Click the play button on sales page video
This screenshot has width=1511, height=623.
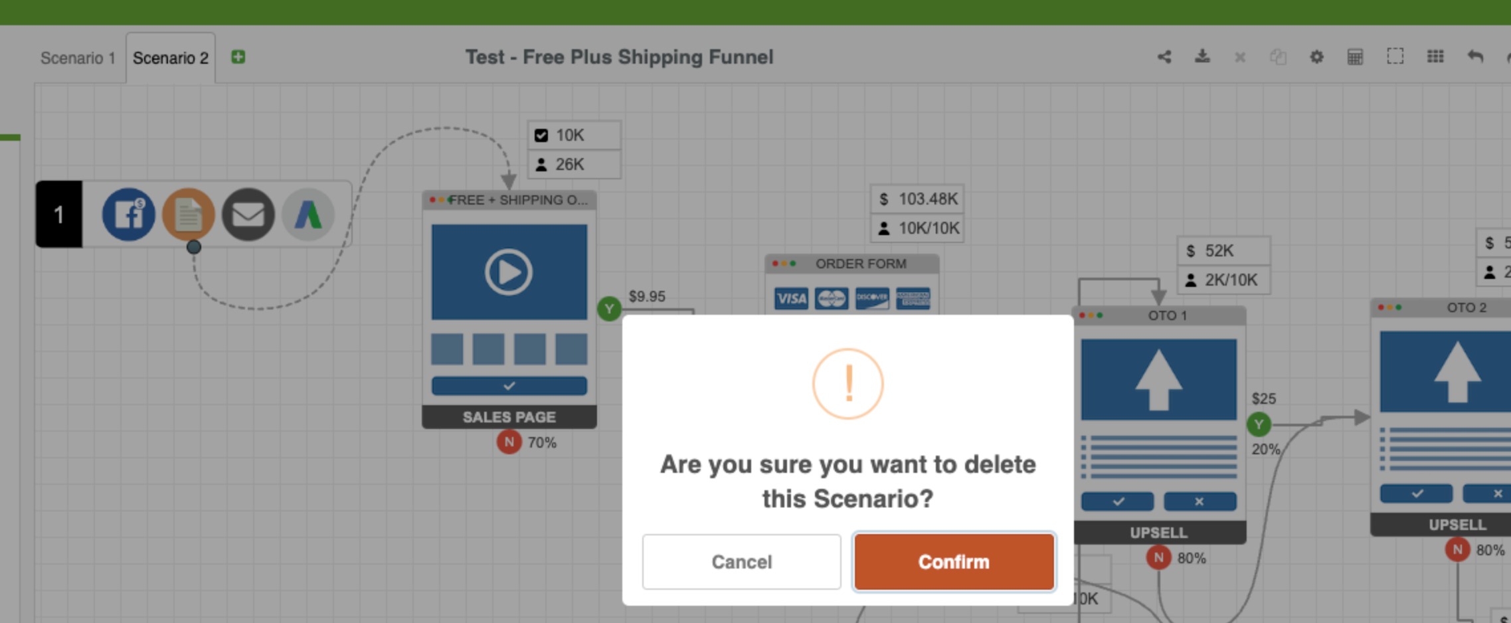509,272
